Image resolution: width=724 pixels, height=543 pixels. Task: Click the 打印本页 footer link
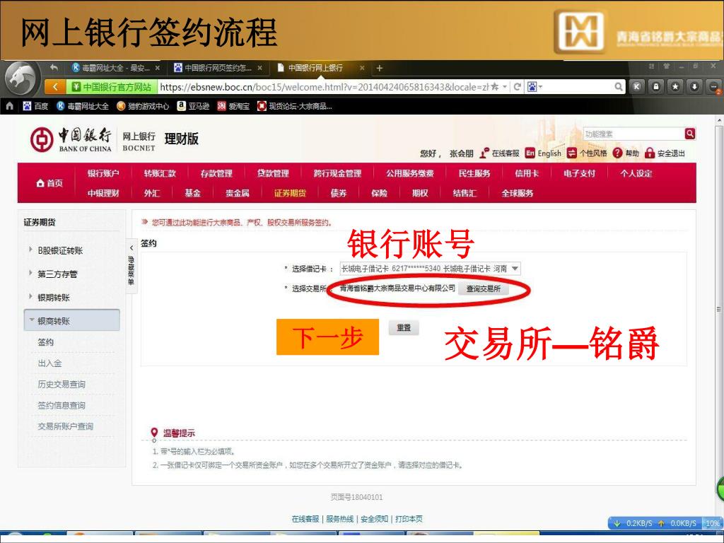click(409, 519)
